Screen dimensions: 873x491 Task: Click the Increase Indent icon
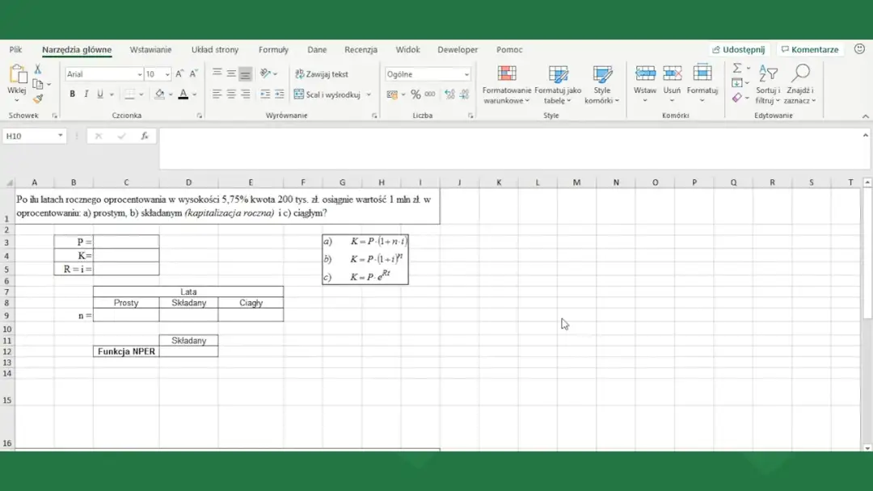click(279, 94)
